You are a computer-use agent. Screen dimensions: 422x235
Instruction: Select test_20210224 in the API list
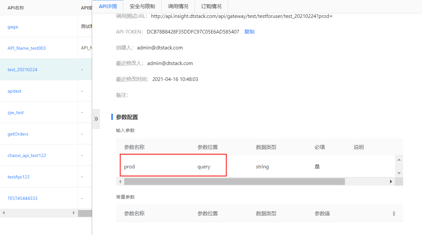(22, 70)
